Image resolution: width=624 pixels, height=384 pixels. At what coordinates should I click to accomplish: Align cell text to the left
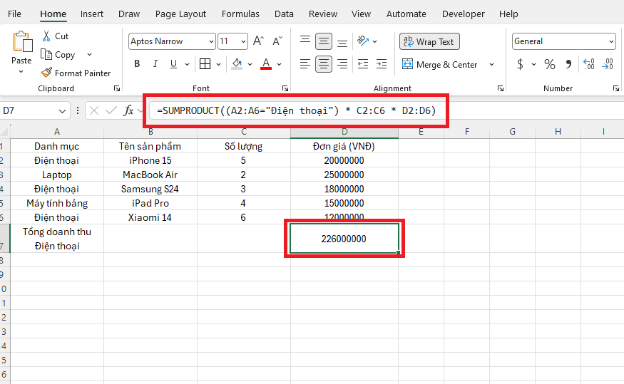pos(305,64)
